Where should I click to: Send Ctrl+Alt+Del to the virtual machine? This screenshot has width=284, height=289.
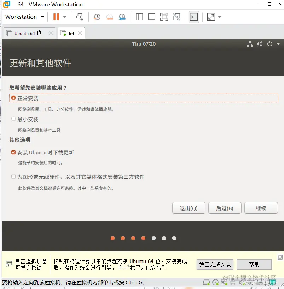point(80,17)
